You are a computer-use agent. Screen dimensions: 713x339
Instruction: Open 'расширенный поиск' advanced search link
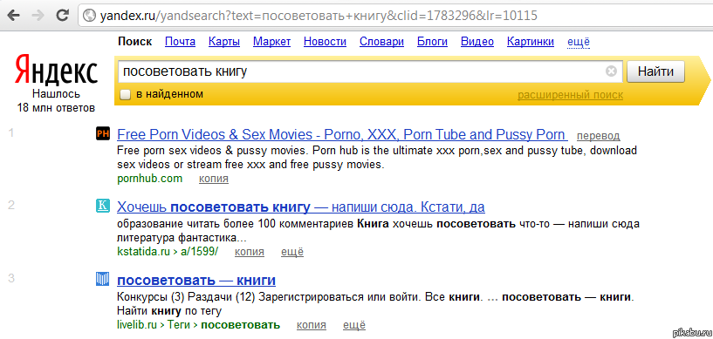[570, 95]
